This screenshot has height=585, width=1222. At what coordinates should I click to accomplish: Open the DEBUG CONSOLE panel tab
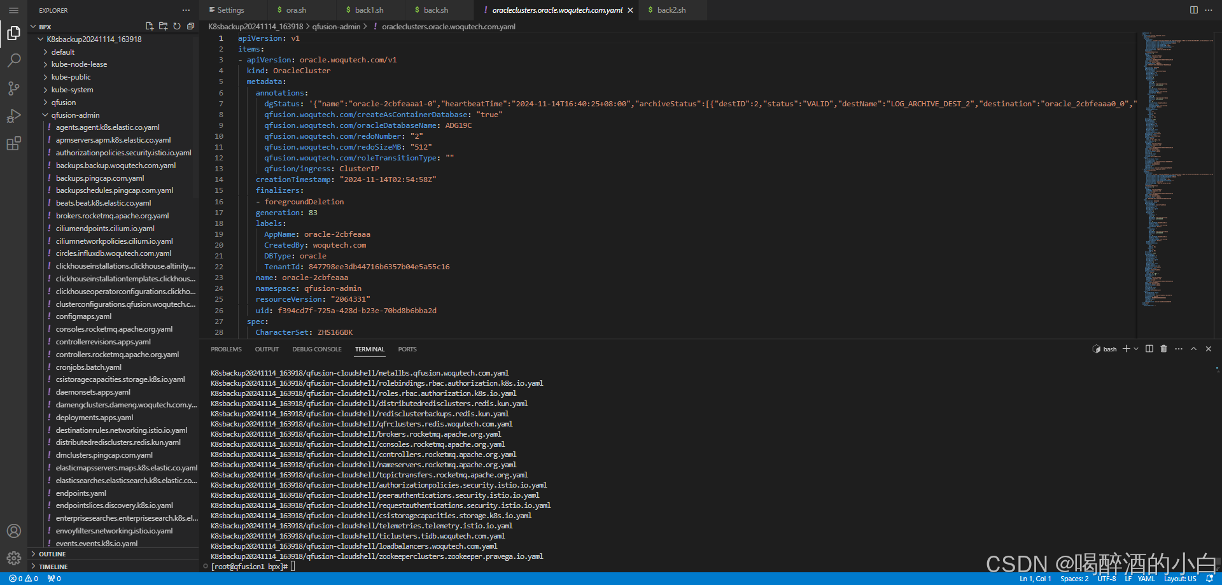tap(317, 349)
